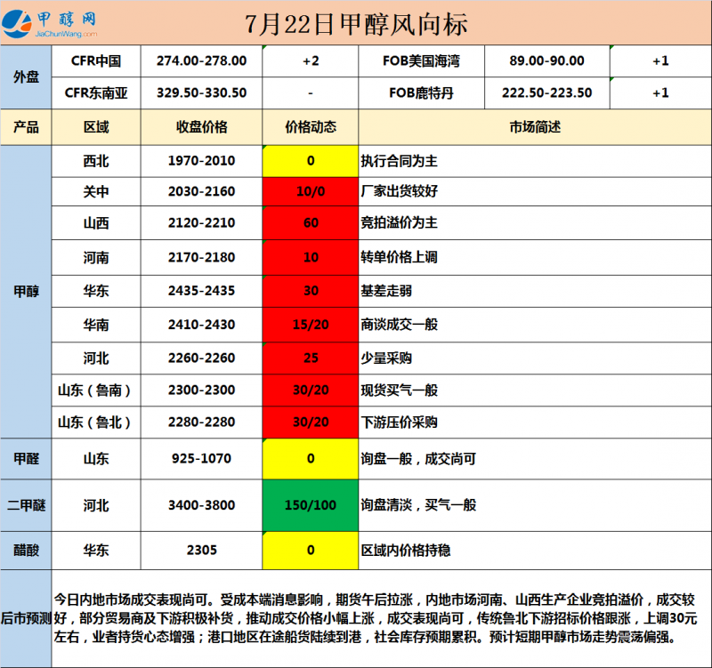Click the price 2305
This screenshot has width=712, height=668.
(x=202, y=551)
